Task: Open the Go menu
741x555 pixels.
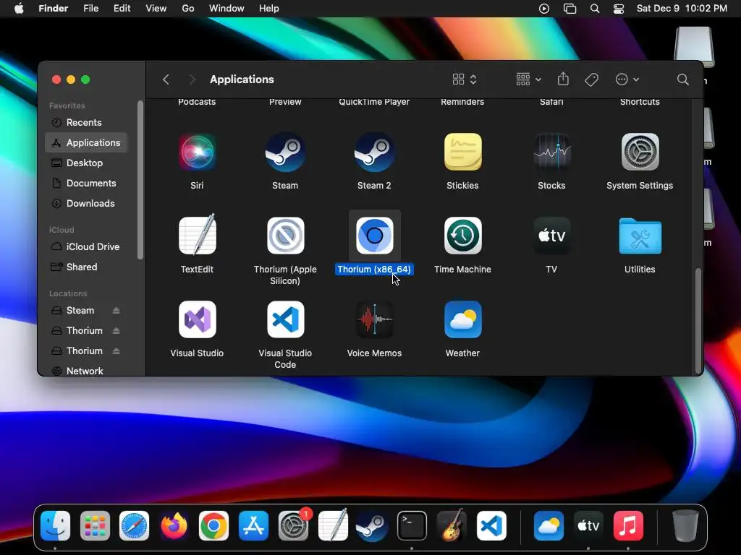Action: click(x=188, y=9)
